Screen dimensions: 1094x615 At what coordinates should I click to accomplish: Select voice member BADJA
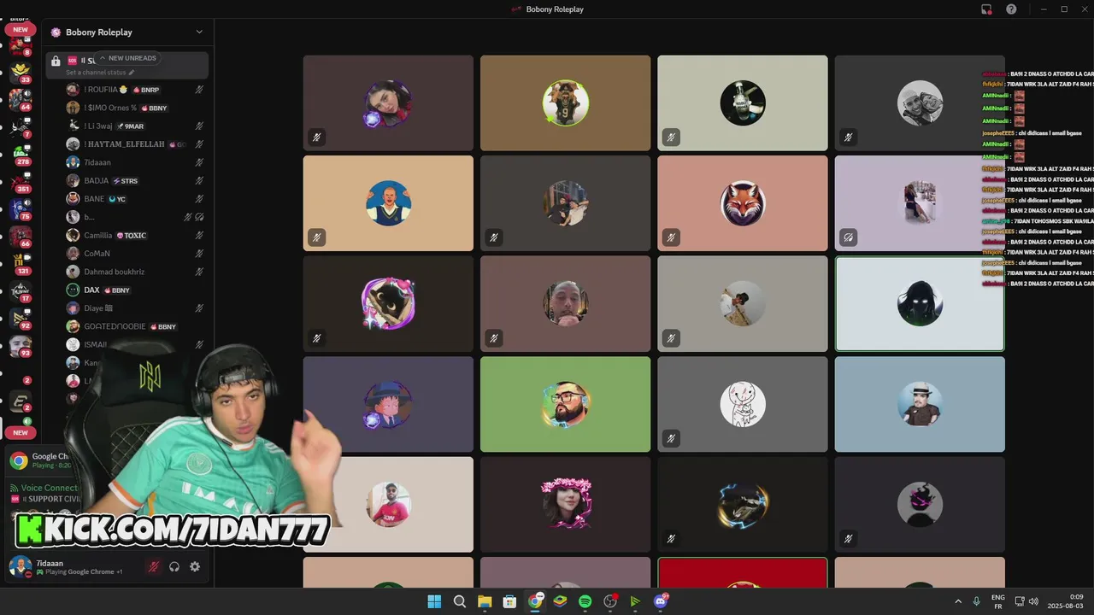(x=137, y=180)
